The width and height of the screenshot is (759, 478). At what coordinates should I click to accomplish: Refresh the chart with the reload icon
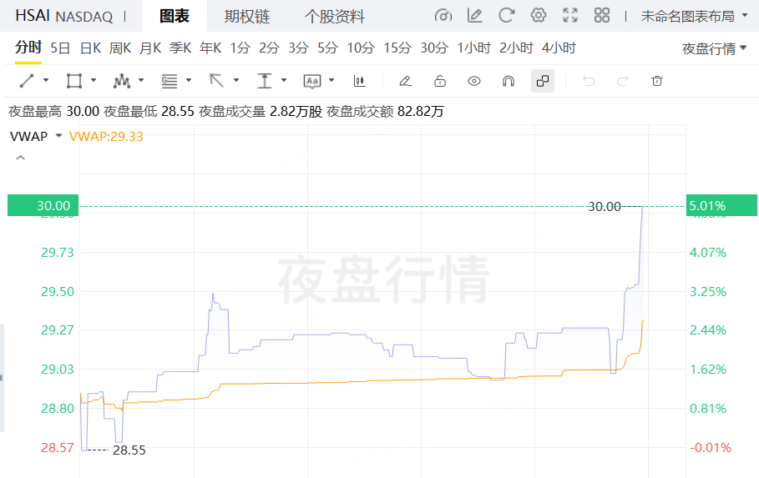click(506, 16)
